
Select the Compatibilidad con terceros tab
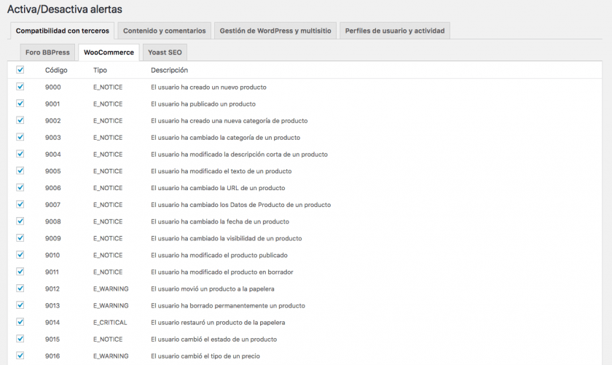click(x=63, y=31)
